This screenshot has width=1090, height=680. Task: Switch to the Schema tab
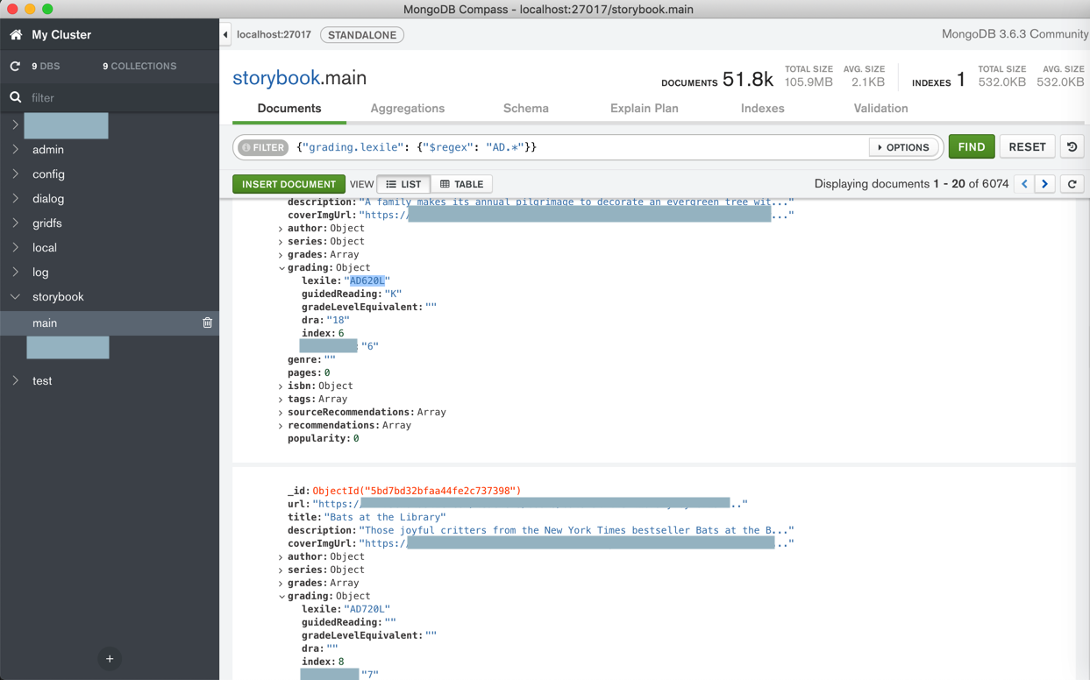(x=526, y=109)
